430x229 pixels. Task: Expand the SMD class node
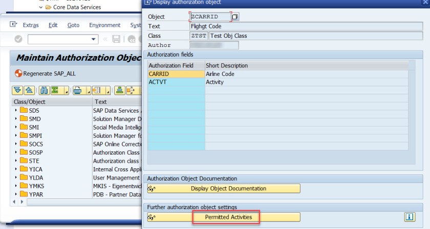tap(16, 119)
